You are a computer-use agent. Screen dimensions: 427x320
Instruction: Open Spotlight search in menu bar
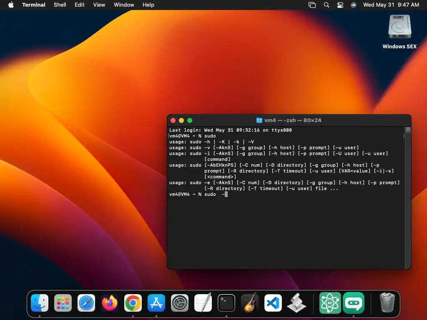point(326,5)
